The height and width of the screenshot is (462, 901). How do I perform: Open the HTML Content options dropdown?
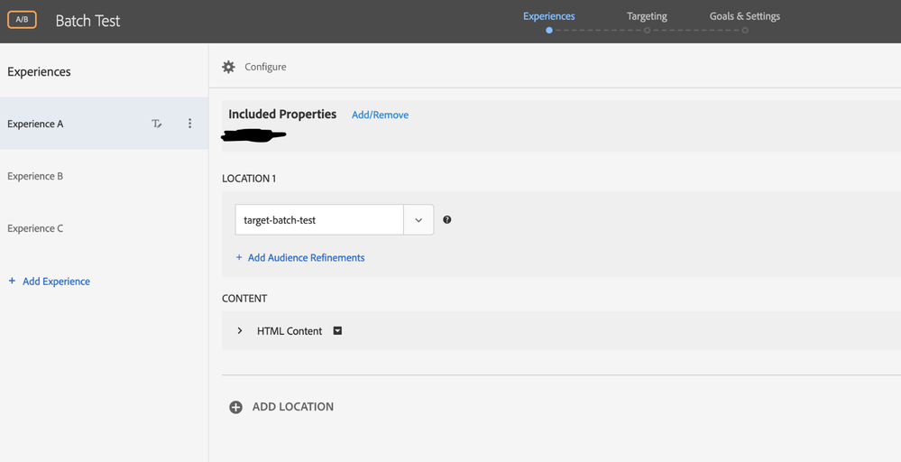tap(337, 331)
